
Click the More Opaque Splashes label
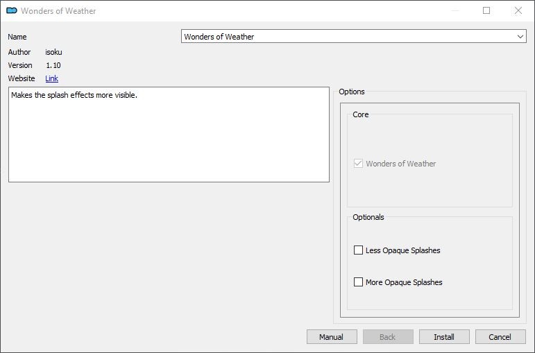404,282
